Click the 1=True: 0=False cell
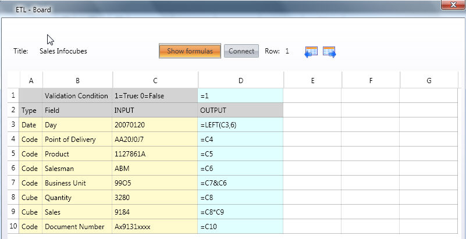 pyautogui.click(x=155, y=95)
